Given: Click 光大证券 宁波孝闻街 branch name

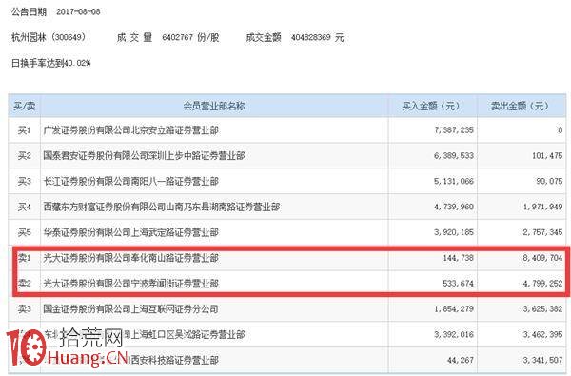Looking at the screenshot, I should [x=130, y=283].
